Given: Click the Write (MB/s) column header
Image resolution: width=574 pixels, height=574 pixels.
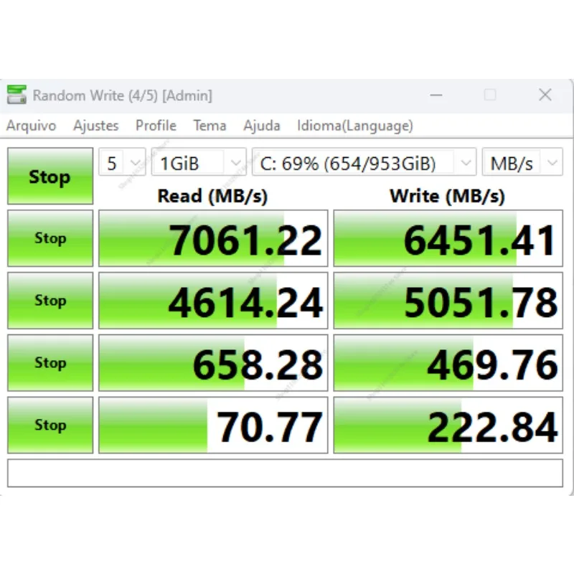Looking at the screenshot, I should (448, 196).
